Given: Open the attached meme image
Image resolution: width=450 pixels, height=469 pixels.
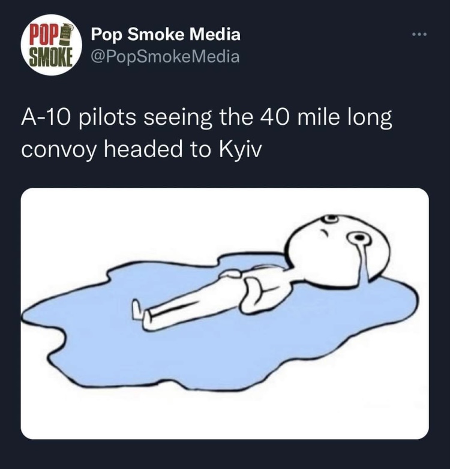Looking at the screenshot, I should coord(225,314).
